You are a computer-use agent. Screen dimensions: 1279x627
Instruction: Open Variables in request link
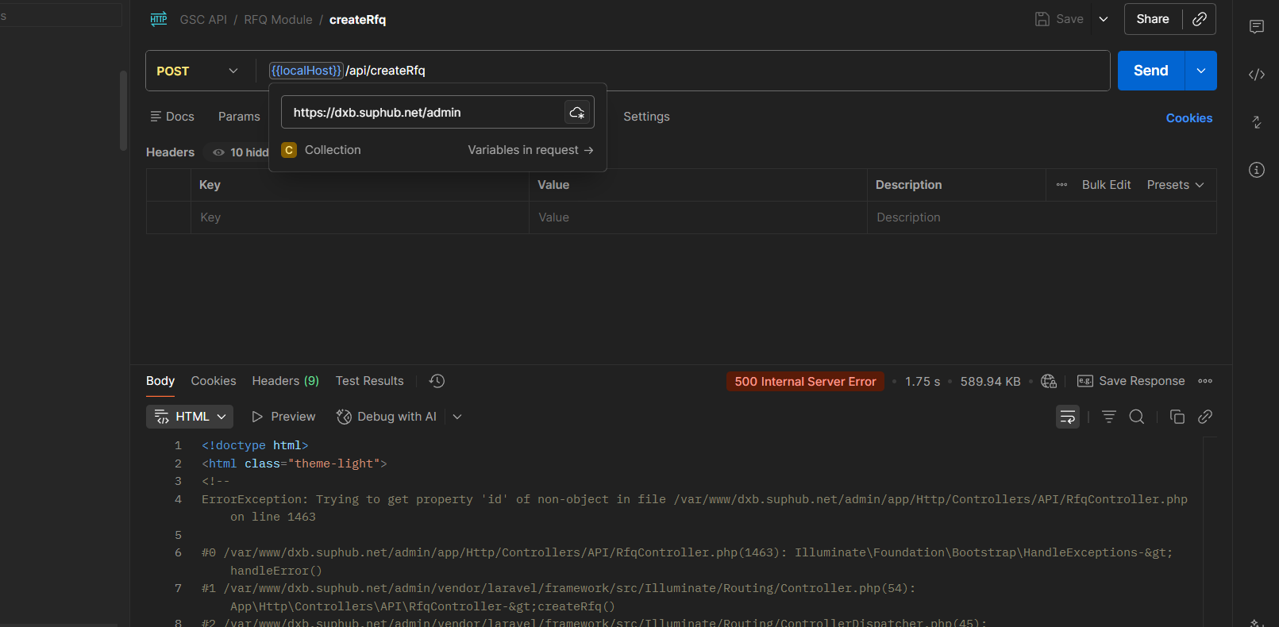[530, 150]
